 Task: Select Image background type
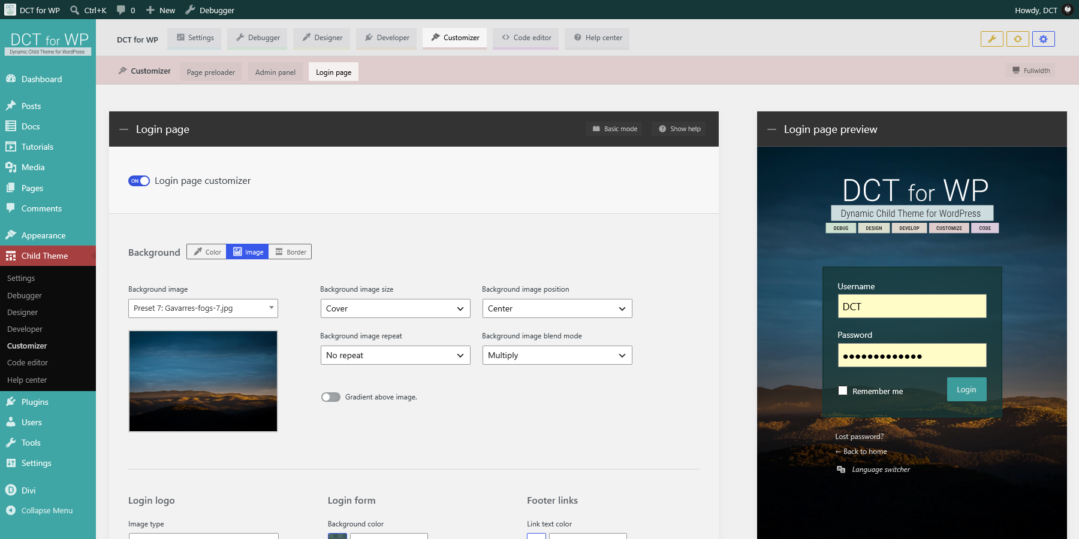click(x=248, y=252)
